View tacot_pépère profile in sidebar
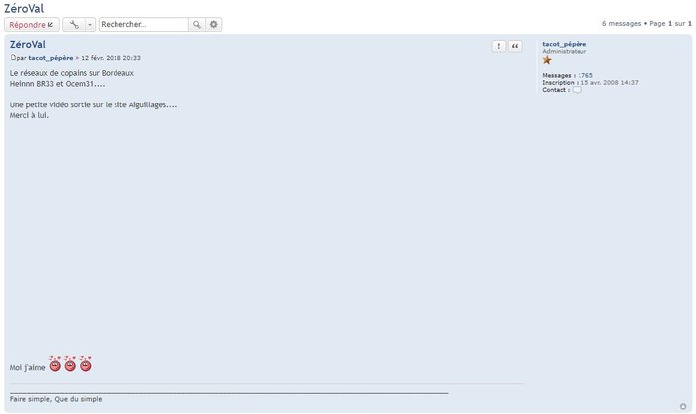 click(x=565, y=44)
